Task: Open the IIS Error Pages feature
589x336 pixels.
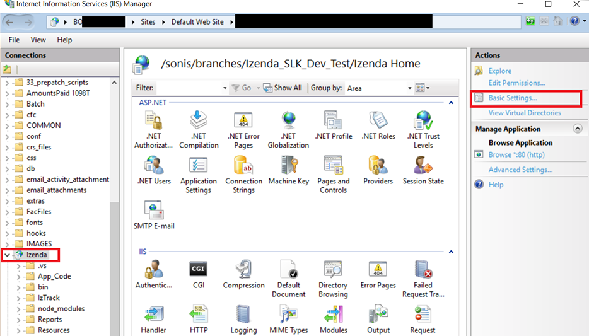Action: (378, 274)
